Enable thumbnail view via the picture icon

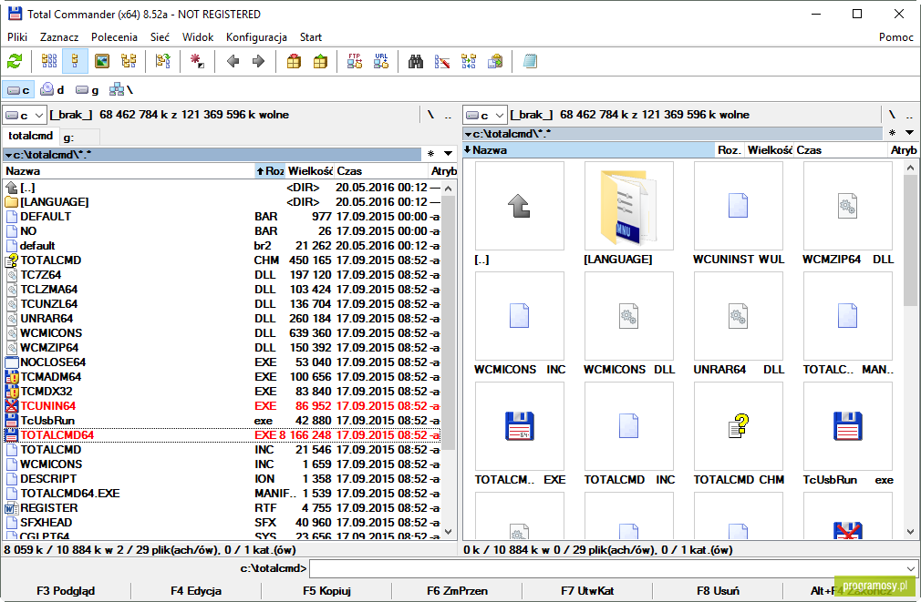click(102, 61)
